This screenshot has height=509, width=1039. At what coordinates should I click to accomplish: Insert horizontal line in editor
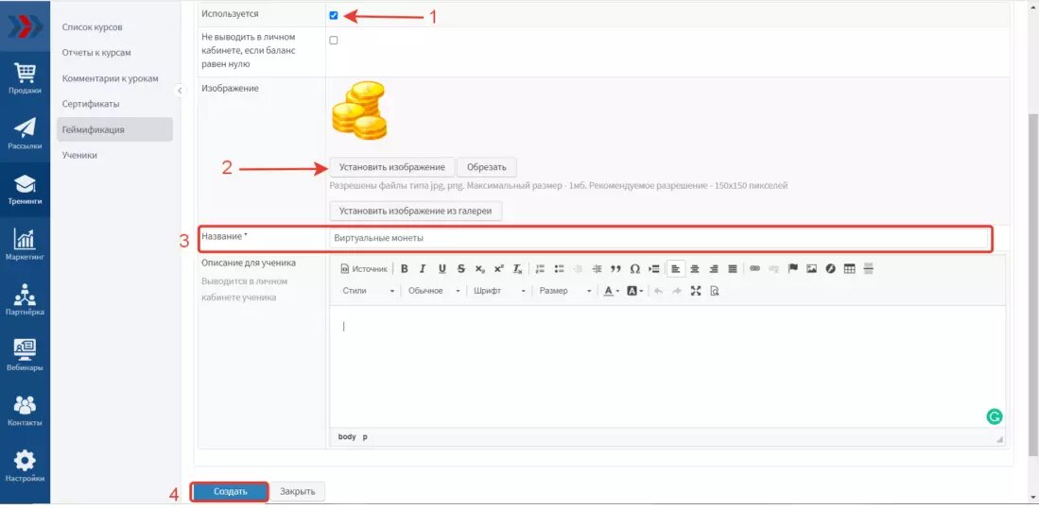[869, 269]
